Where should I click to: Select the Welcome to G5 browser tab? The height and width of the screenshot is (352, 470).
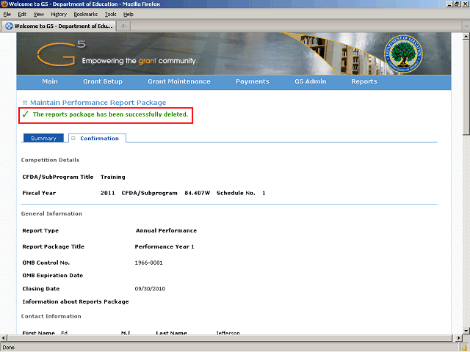[59, 26]
